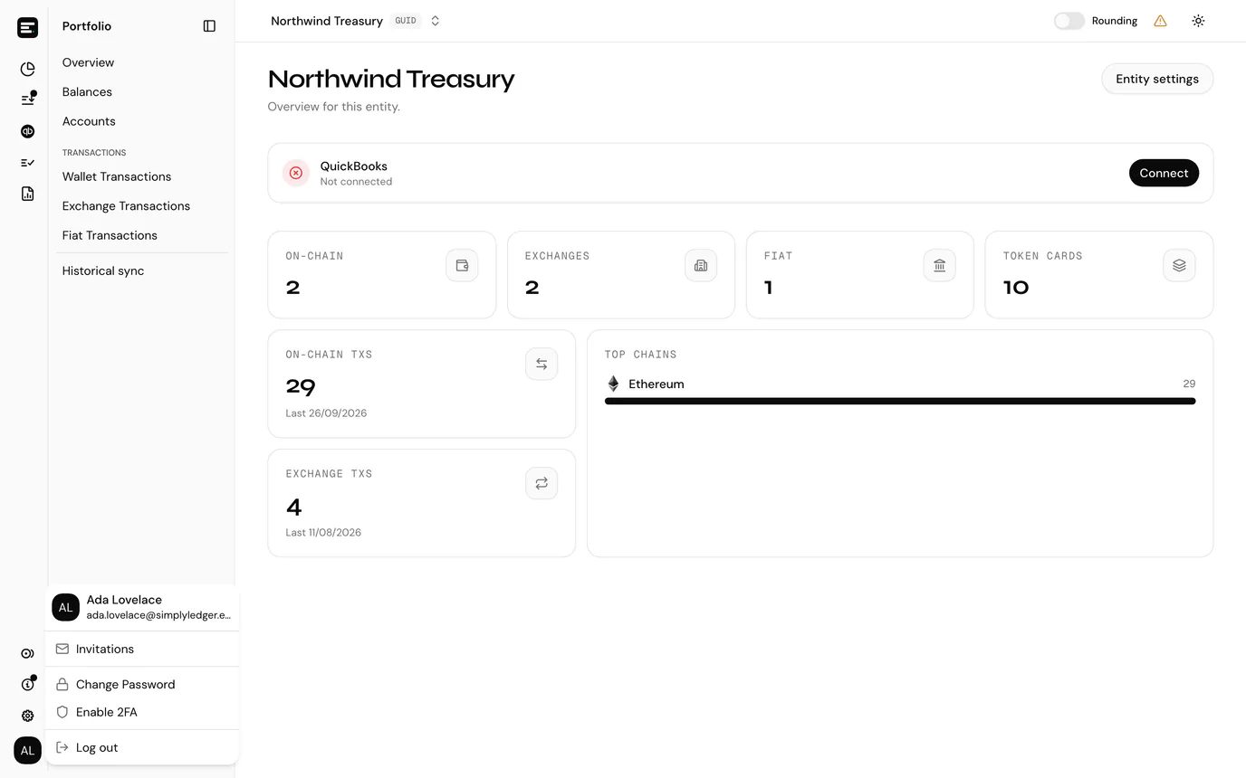Image resolution: width=1246 pixels, height=778 pixels.
Task: Click the Connect QuickBooks button
Action: (1164, 173)
